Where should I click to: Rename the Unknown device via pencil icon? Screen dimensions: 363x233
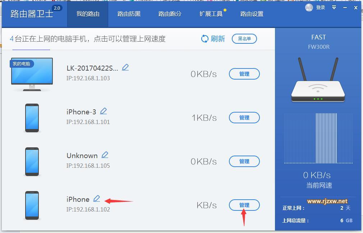pyautogui.click(x=105, y=155)
